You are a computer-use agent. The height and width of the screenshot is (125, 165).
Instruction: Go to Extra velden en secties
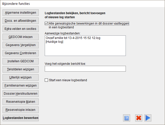20,29
